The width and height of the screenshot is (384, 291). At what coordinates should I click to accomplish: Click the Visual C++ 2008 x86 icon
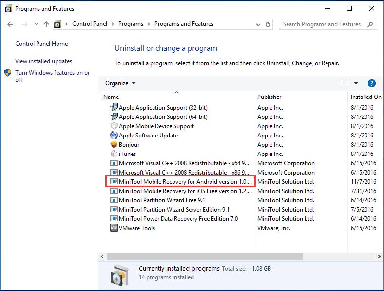click(x=114, y=173)
